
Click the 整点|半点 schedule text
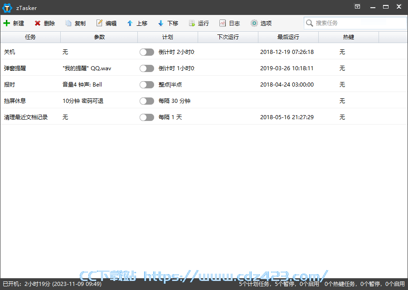click(x=170, y=85)
